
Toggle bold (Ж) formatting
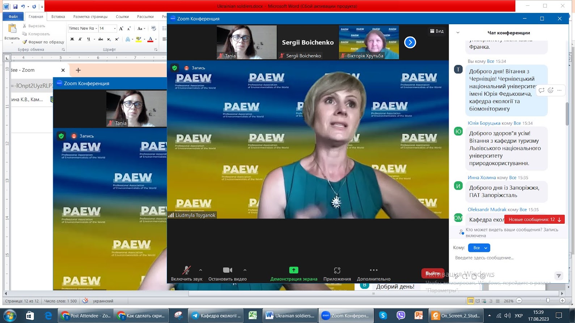pos(72,39)
